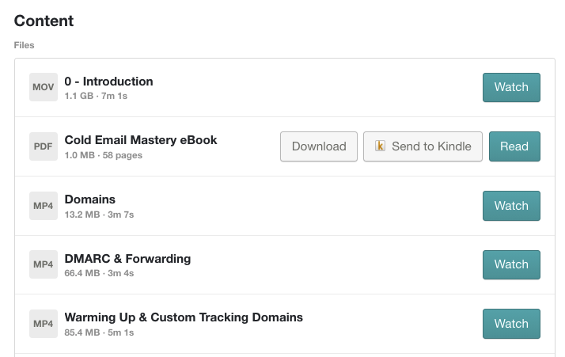Viewport: 565px width, 357px height.
Task: Click the Content section heading
Action: [x=44, y=21]
